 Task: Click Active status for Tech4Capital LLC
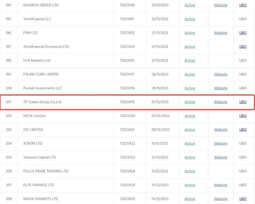190,19
